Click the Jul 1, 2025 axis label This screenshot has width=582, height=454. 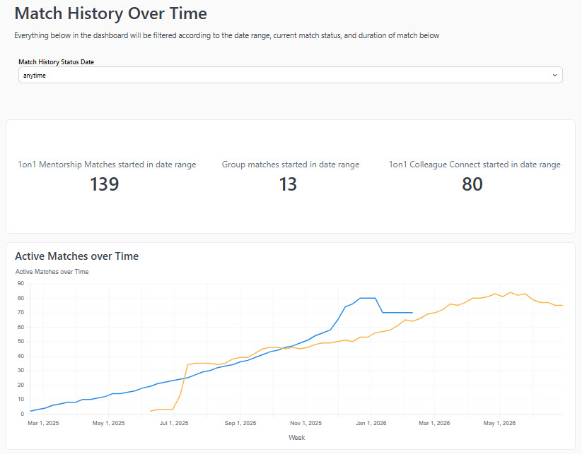click(174, 423)
